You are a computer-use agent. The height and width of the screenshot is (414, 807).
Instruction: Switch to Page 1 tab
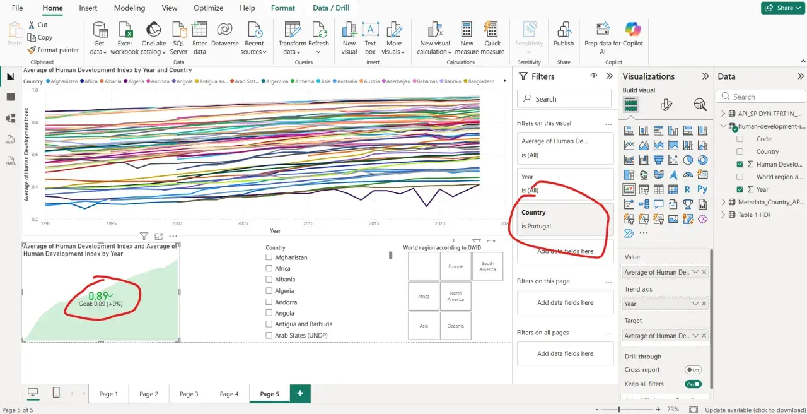point(108,394)
